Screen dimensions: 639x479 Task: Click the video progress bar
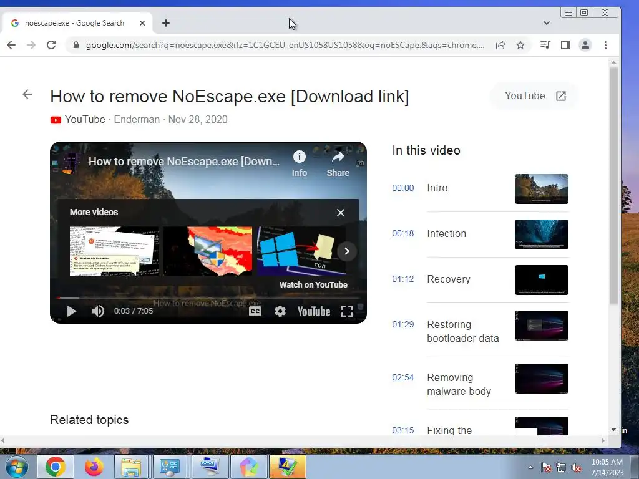click(x=208, y=298)
